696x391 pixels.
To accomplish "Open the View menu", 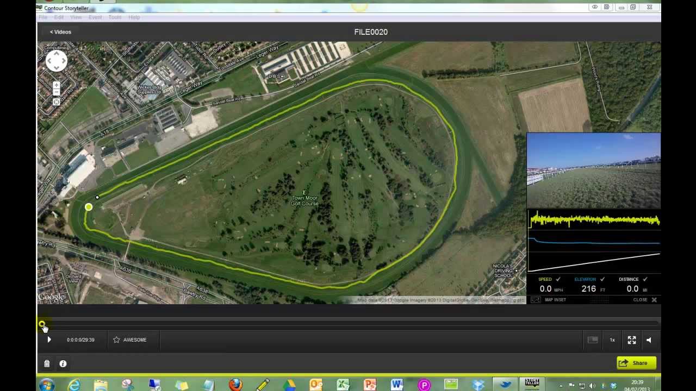I will click(76, 17).
